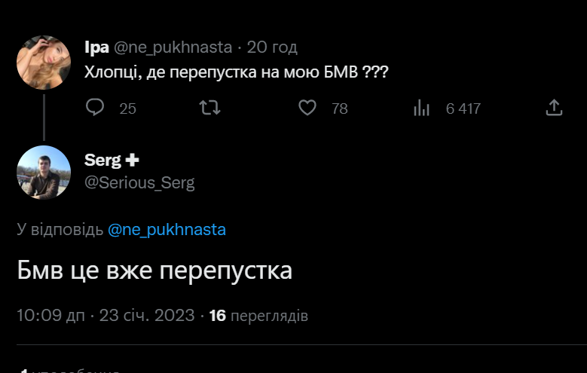
Task: Open Іра's profile picture
Action: point(44,62)
